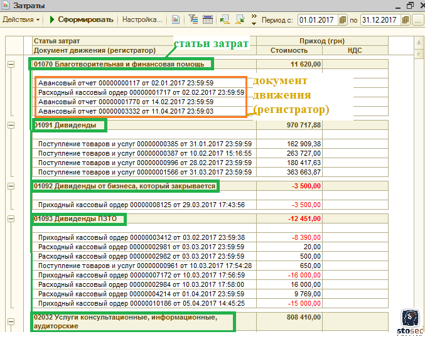This screenshot has width=425, height=339.
Task: Click the Приход (грн) column header
Action: 322,41
